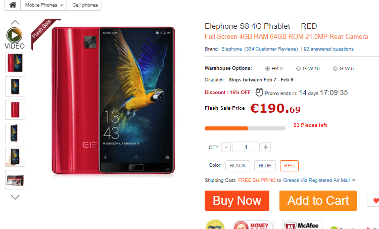Show previous thumbnails with up arrow

[x=15, y=22]
